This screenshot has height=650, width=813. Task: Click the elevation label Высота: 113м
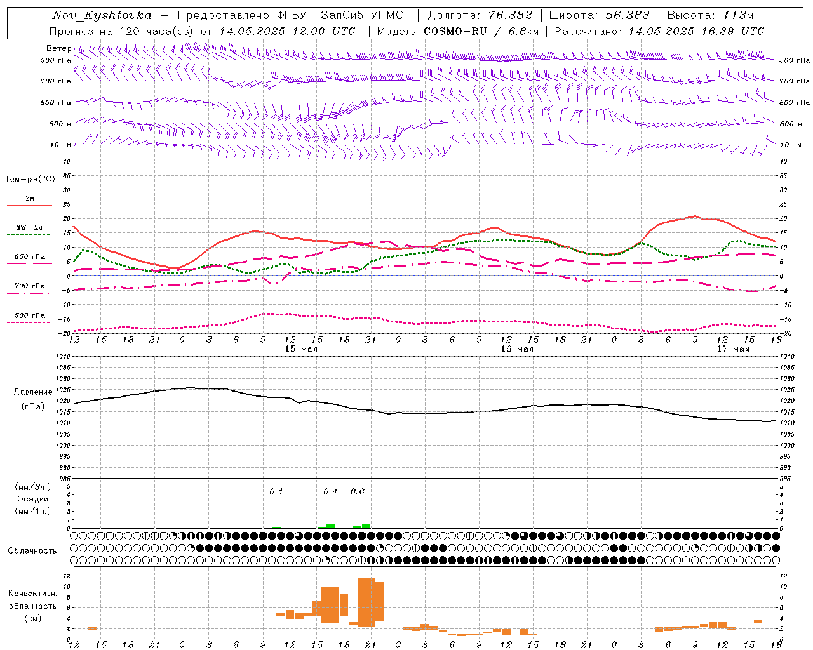(710, 15)
